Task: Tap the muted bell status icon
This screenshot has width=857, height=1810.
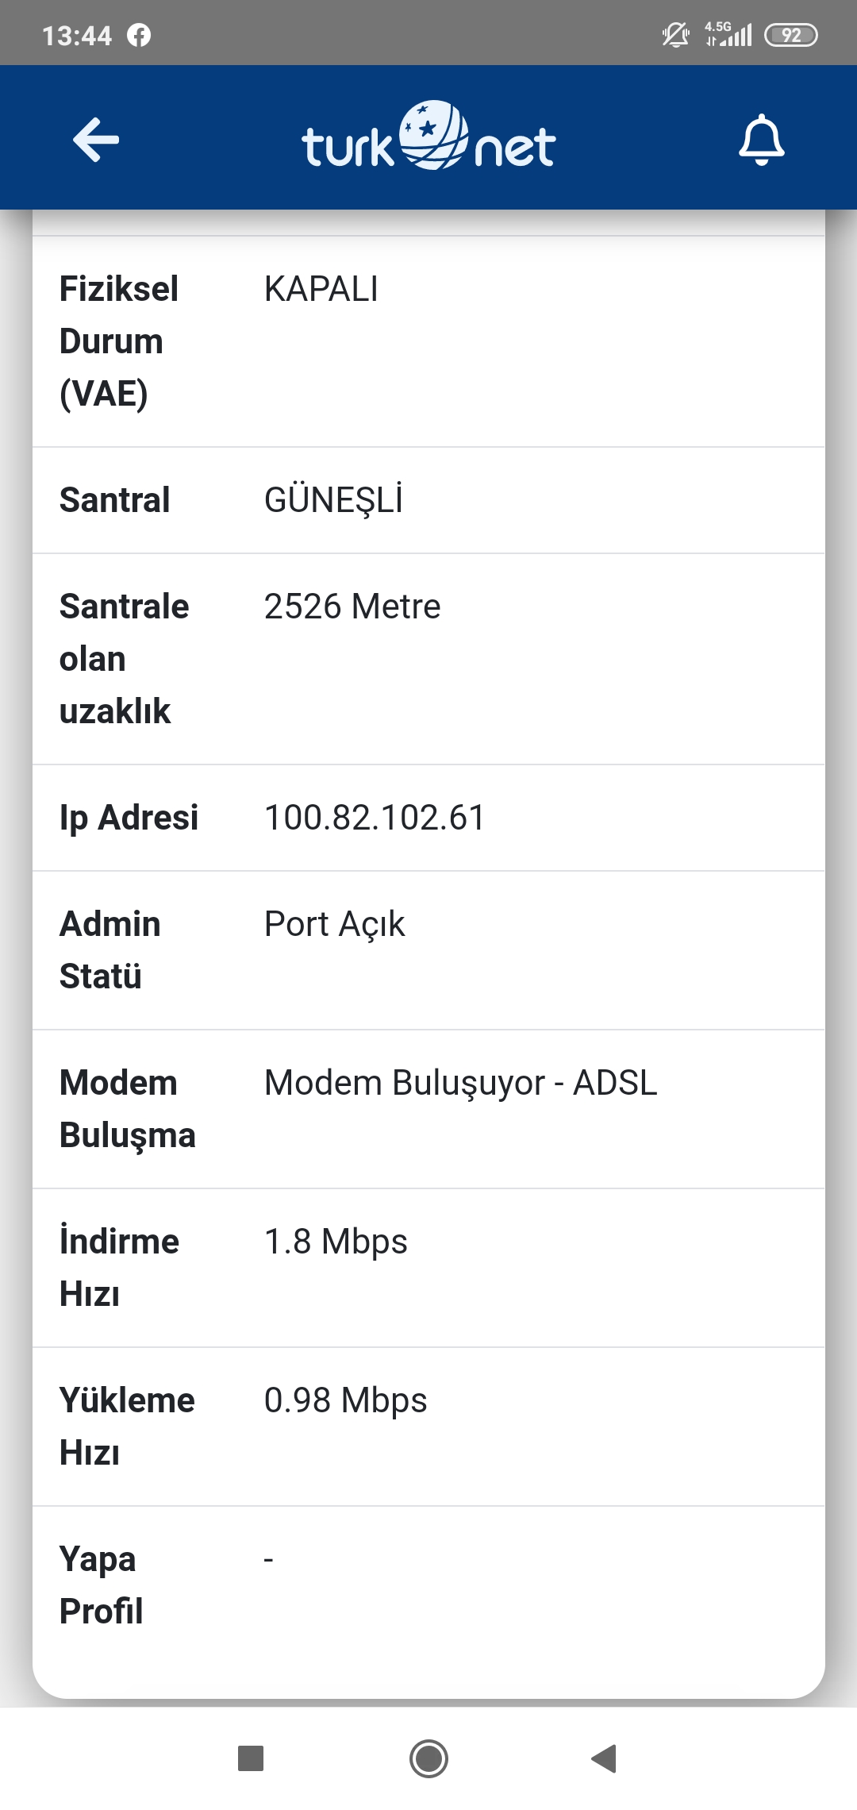Action: [675, 35]
